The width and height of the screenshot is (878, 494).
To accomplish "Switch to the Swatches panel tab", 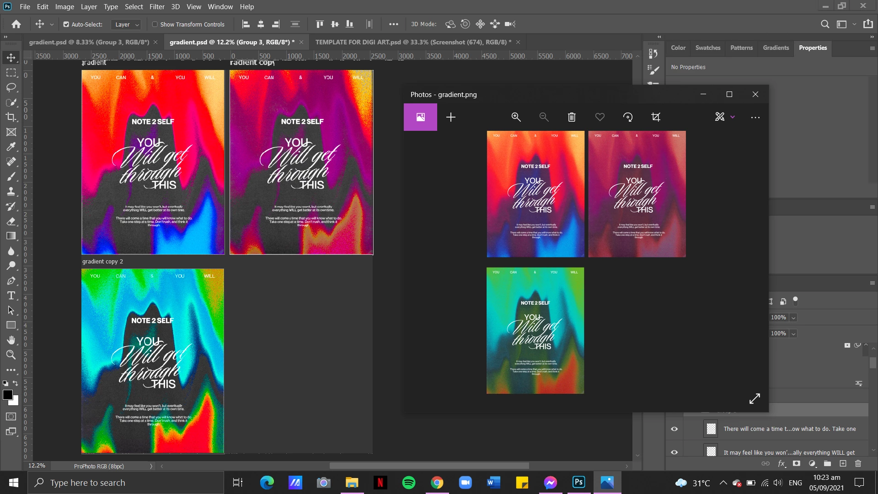I will (707, 48).
